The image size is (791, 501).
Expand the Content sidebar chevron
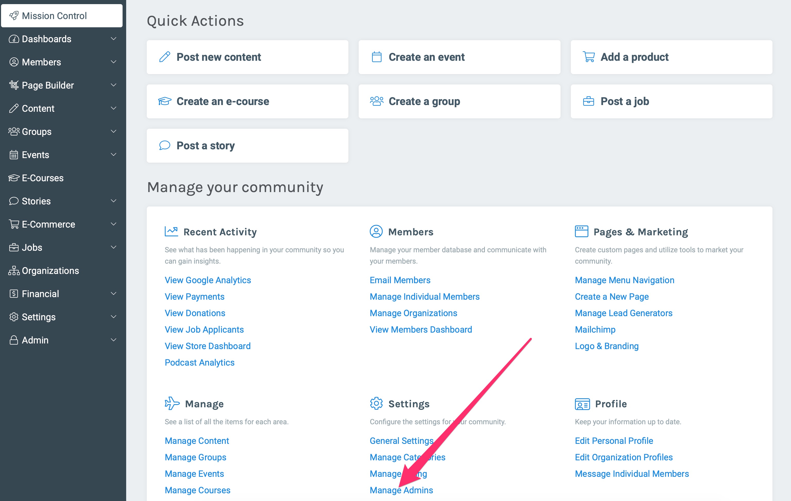coord(113,108)
